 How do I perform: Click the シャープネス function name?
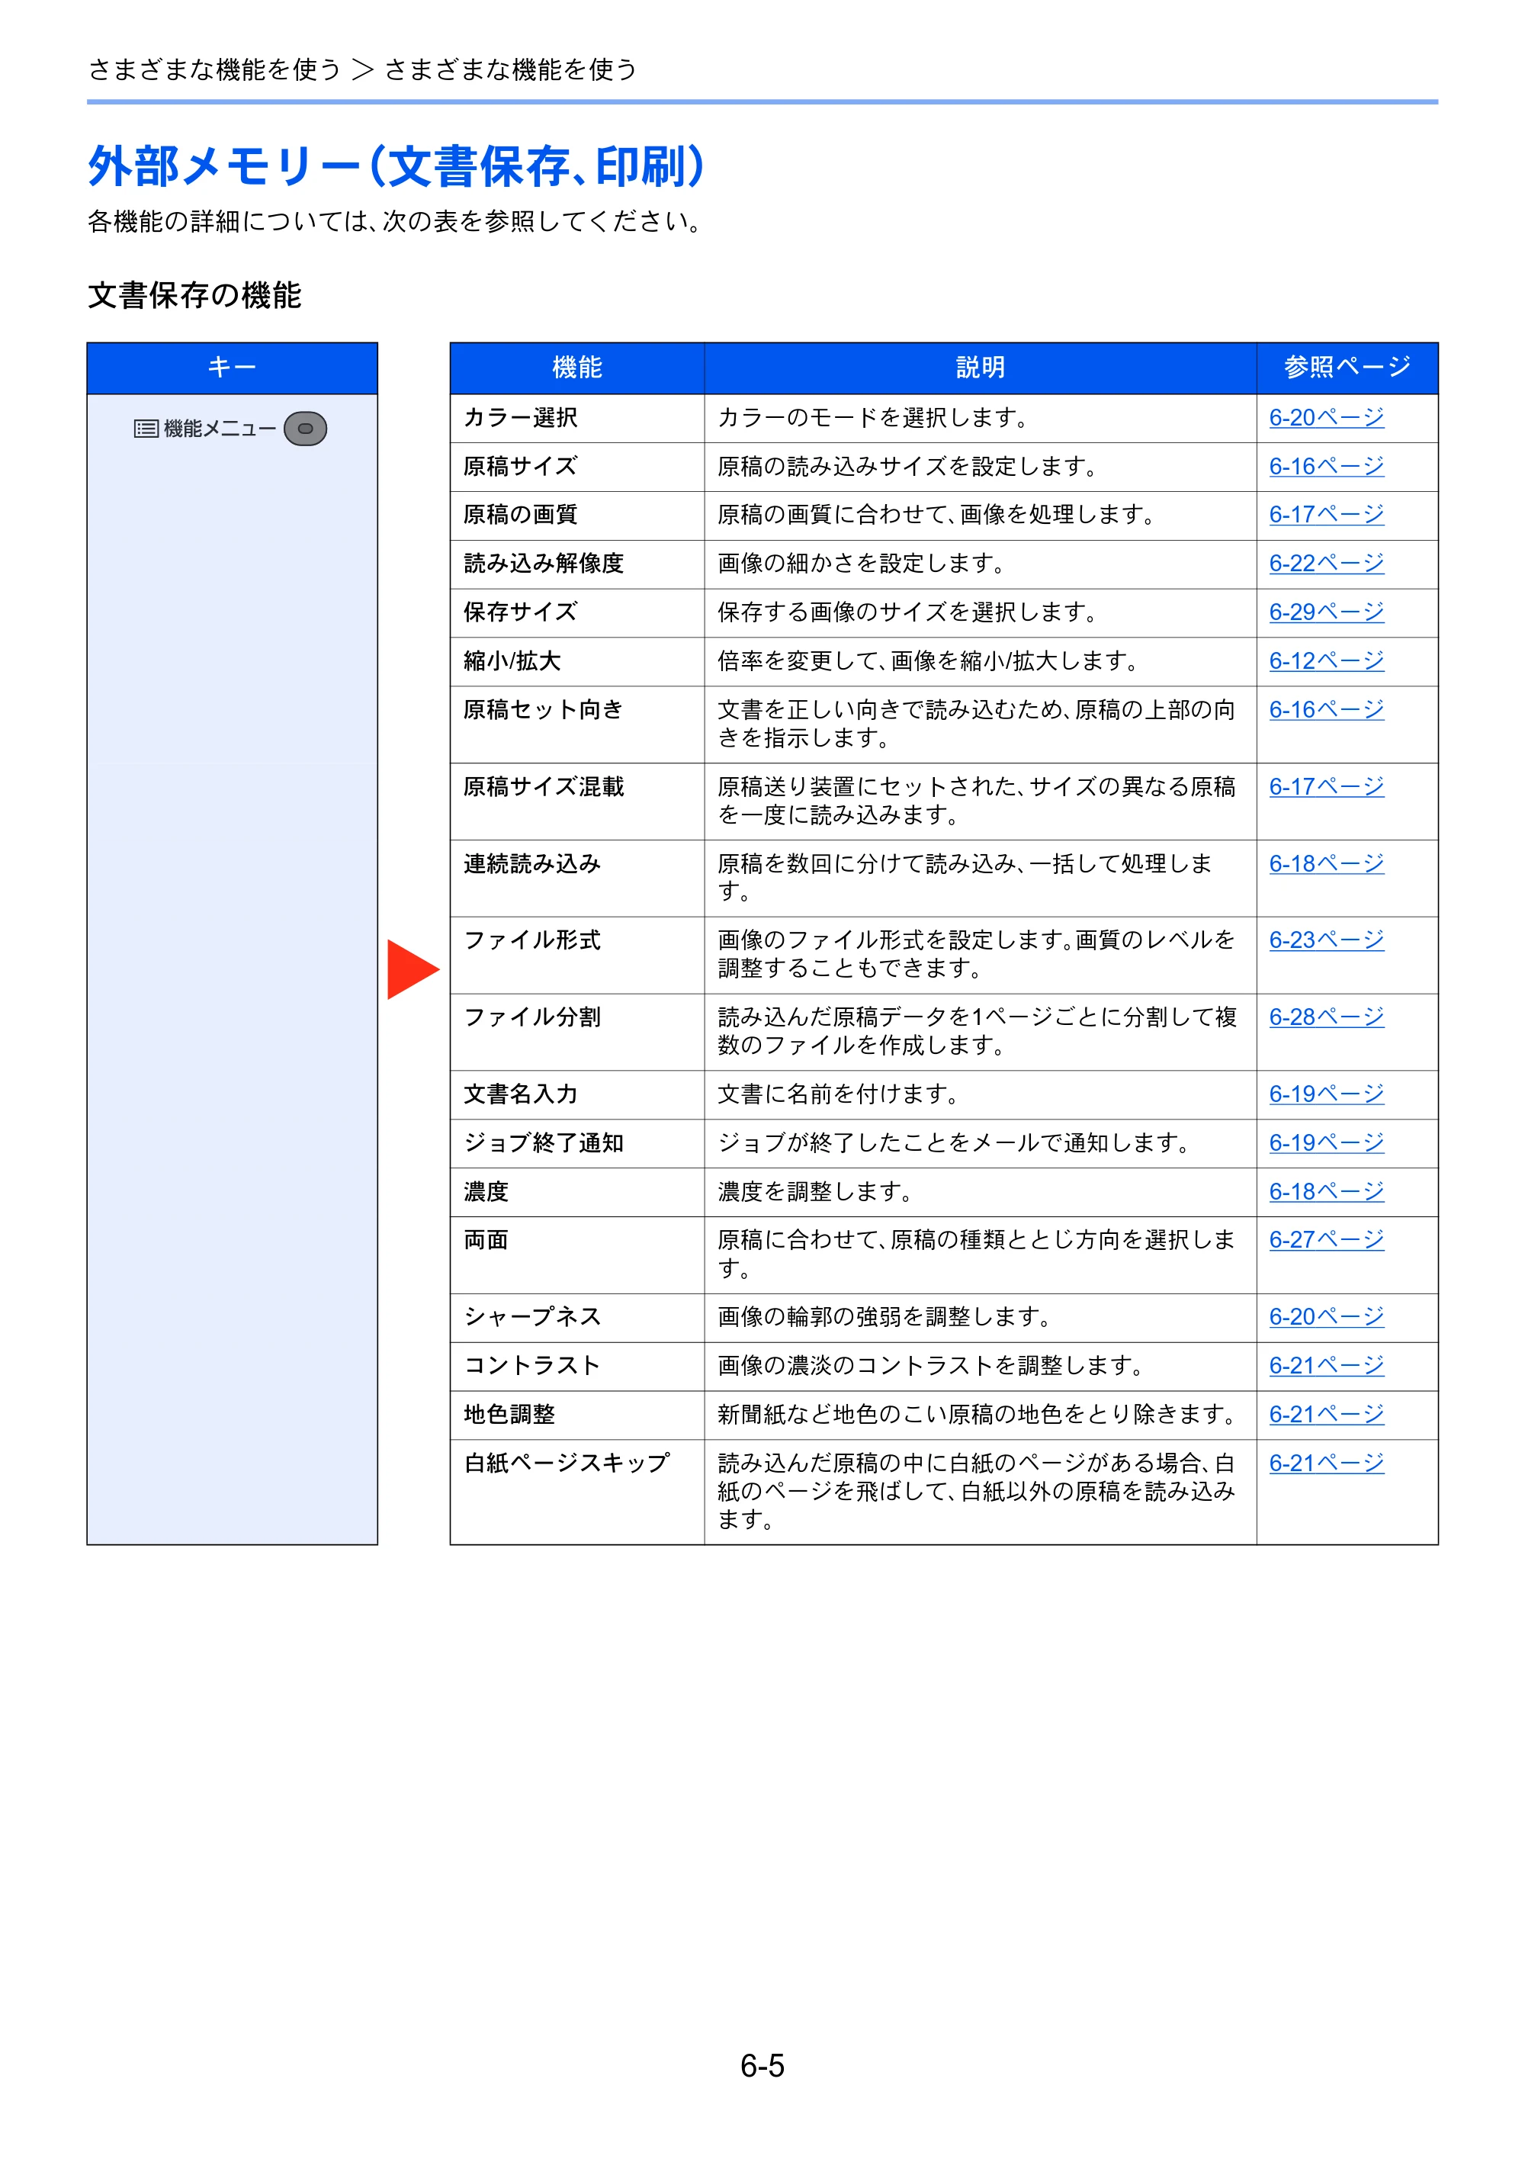pyautogui.click(x=532, y=1317)
